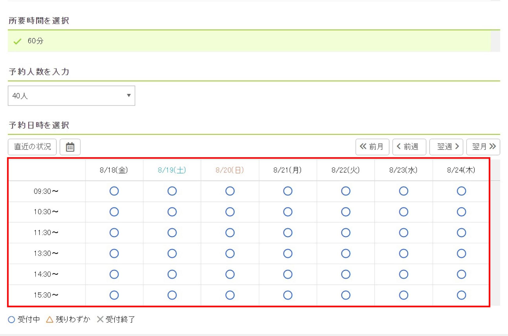Pick 11:30 slot on 8/22(火)
This screenshot has height=336, width=508.
point(346,233)
